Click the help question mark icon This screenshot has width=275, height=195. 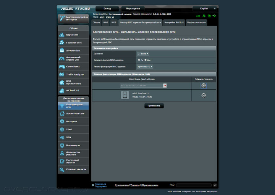(93, 185)
